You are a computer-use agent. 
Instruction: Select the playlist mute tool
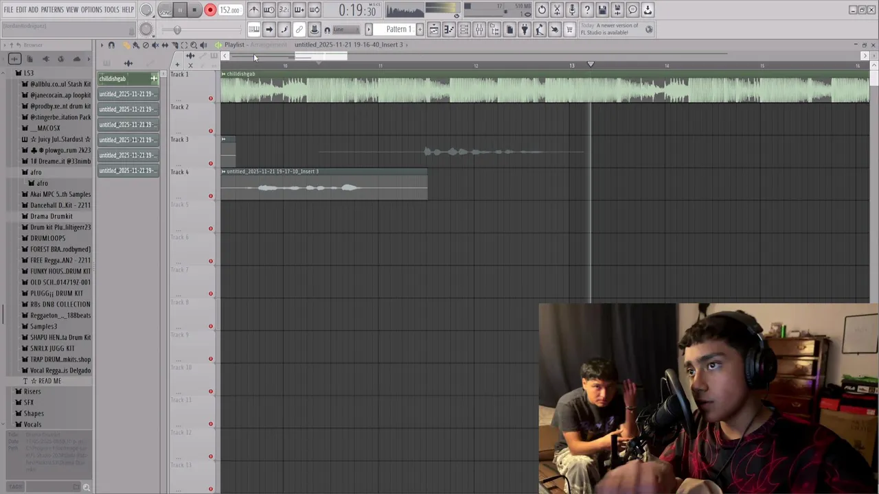(x=155, y=45)
